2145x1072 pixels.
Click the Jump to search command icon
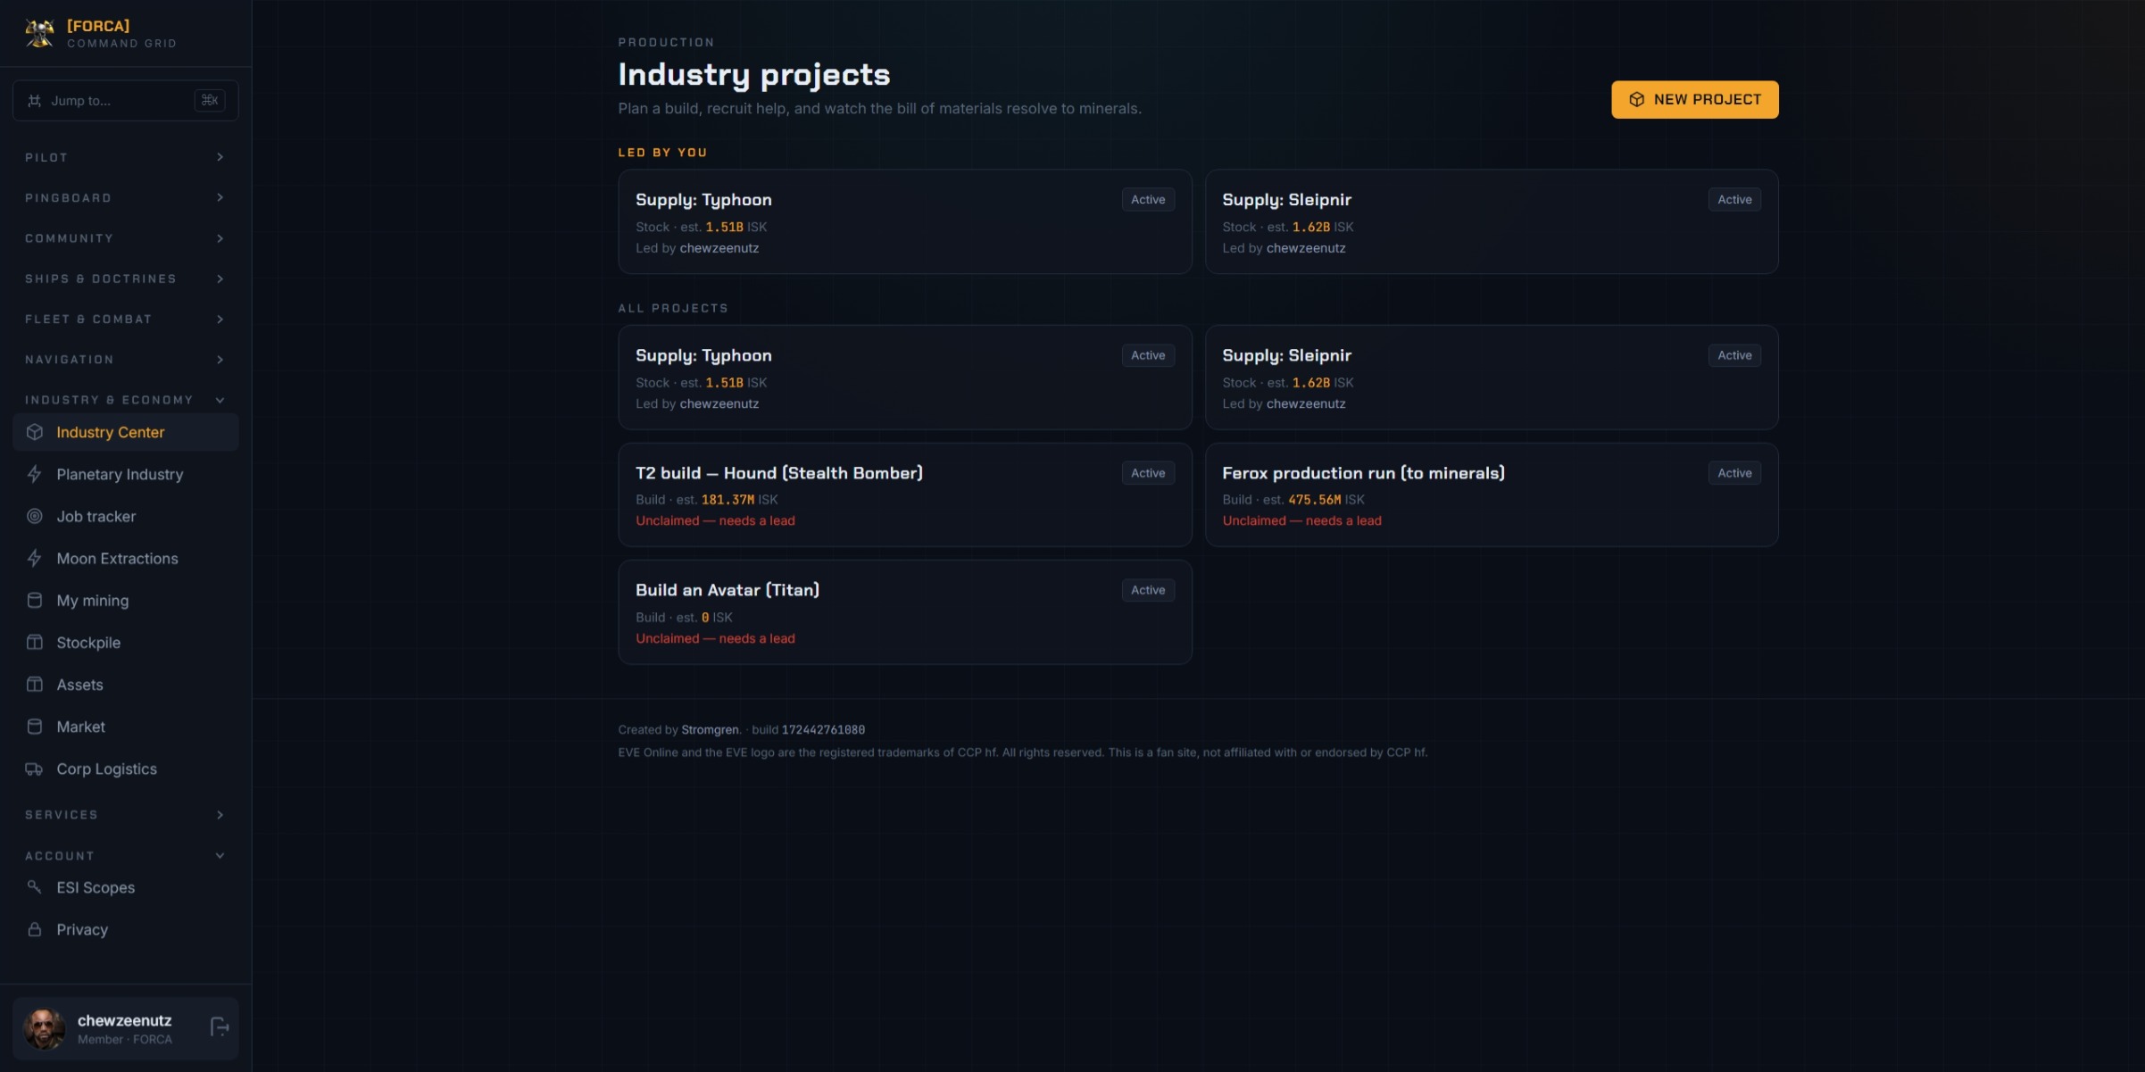(34, 100)
